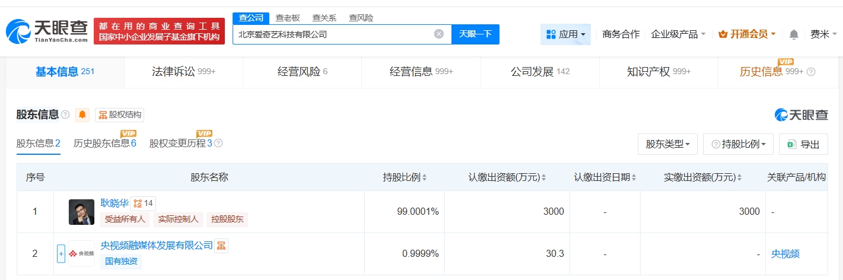
Task: Open the notification bell in top bar
Action: pyautogui.click(x=794, y=34)
